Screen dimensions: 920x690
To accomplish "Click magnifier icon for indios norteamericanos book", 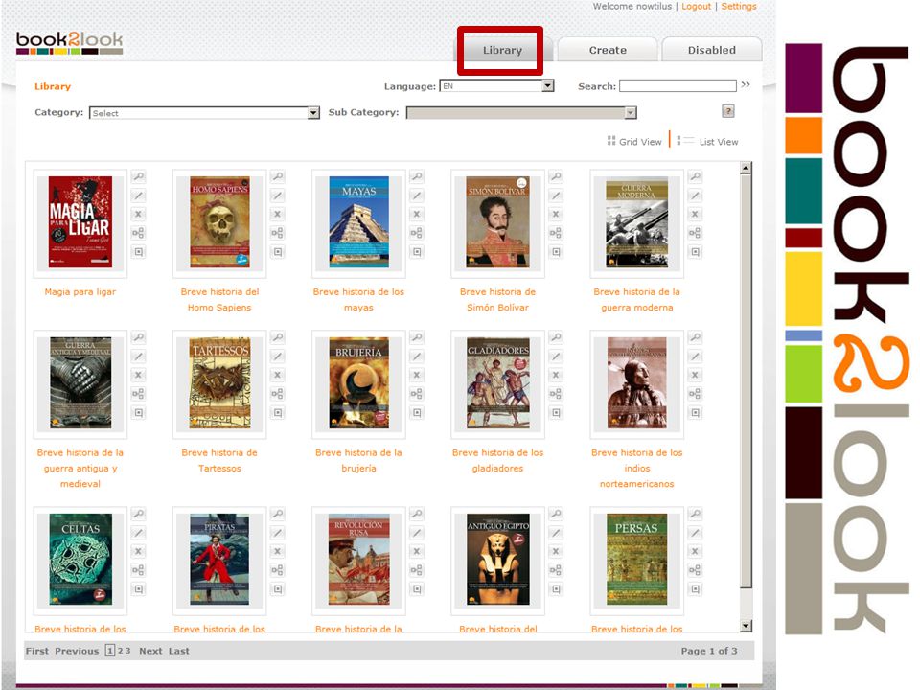I will click(x=695, y=336).
